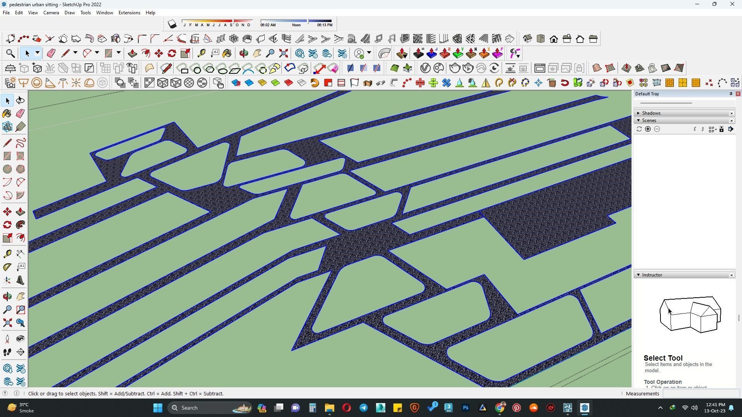
Task: Toggle the shadows display button
Action: (172, 24)
